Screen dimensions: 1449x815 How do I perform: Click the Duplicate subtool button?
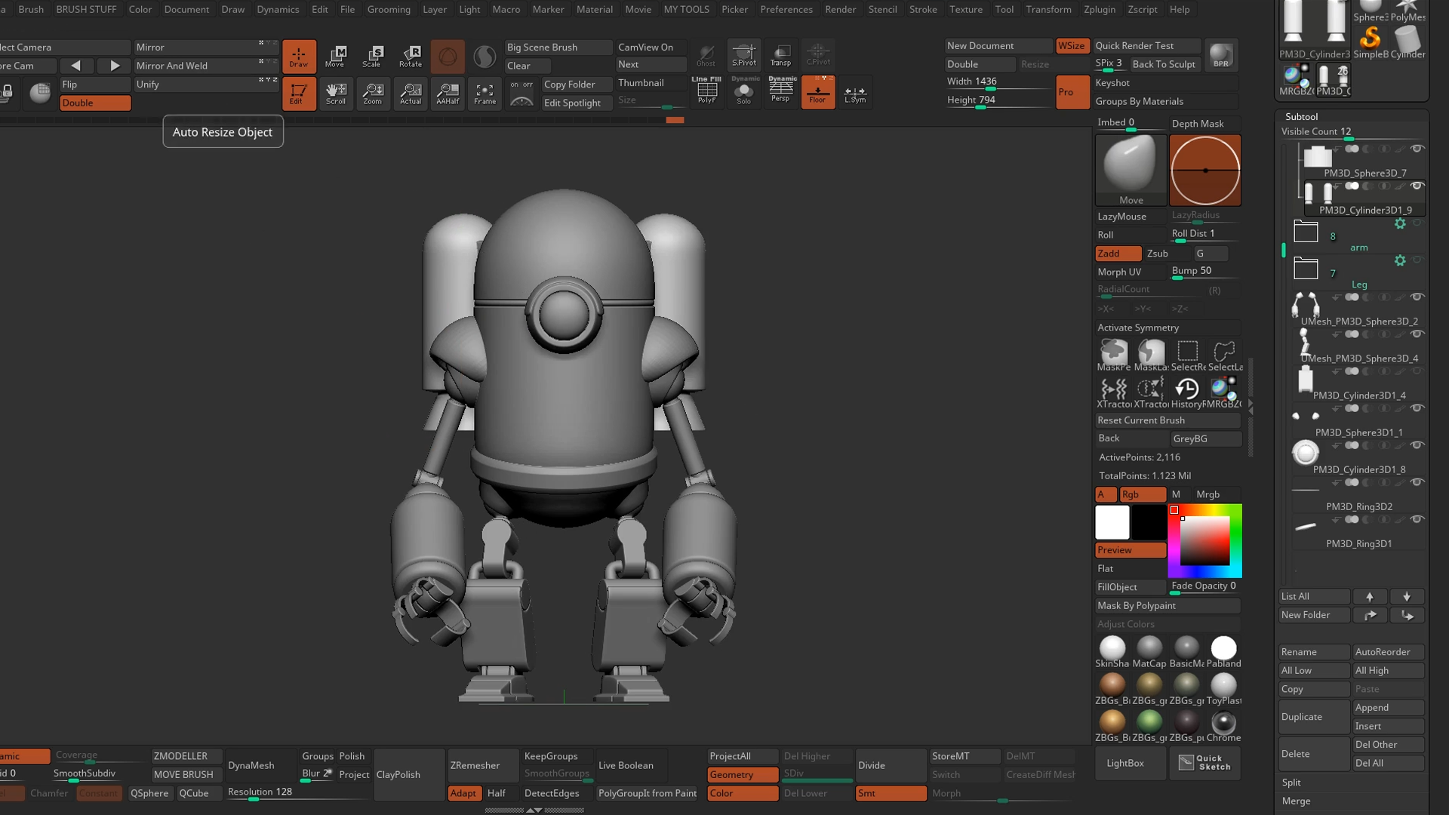point(1313,717)
